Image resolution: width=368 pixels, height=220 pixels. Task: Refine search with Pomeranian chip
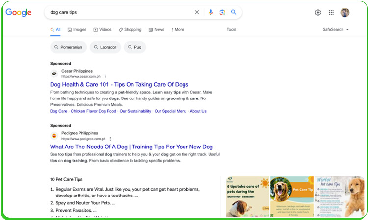click(x=69, y=47)
